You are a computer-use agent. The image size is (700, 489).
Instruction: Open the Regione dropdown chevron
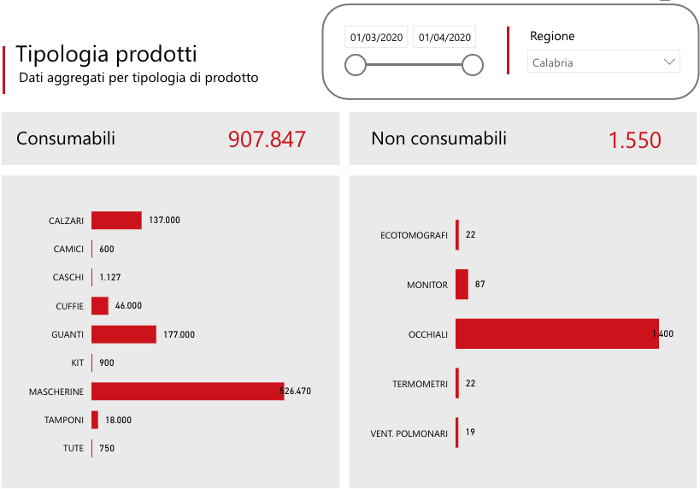pos(669,62)
